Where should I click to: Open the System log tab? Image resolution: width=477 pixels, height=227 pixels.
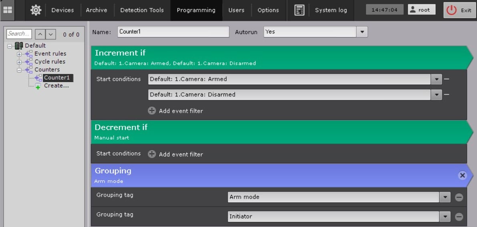331,10
